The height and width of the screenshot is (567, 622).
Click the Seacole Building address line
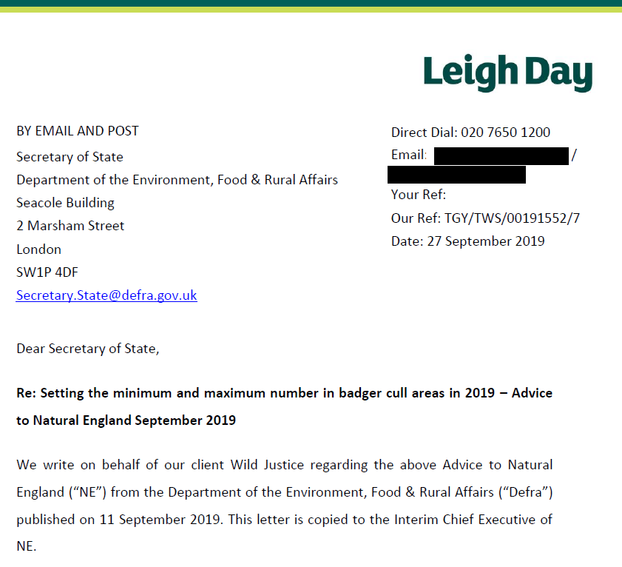click(x=65, y=203)
